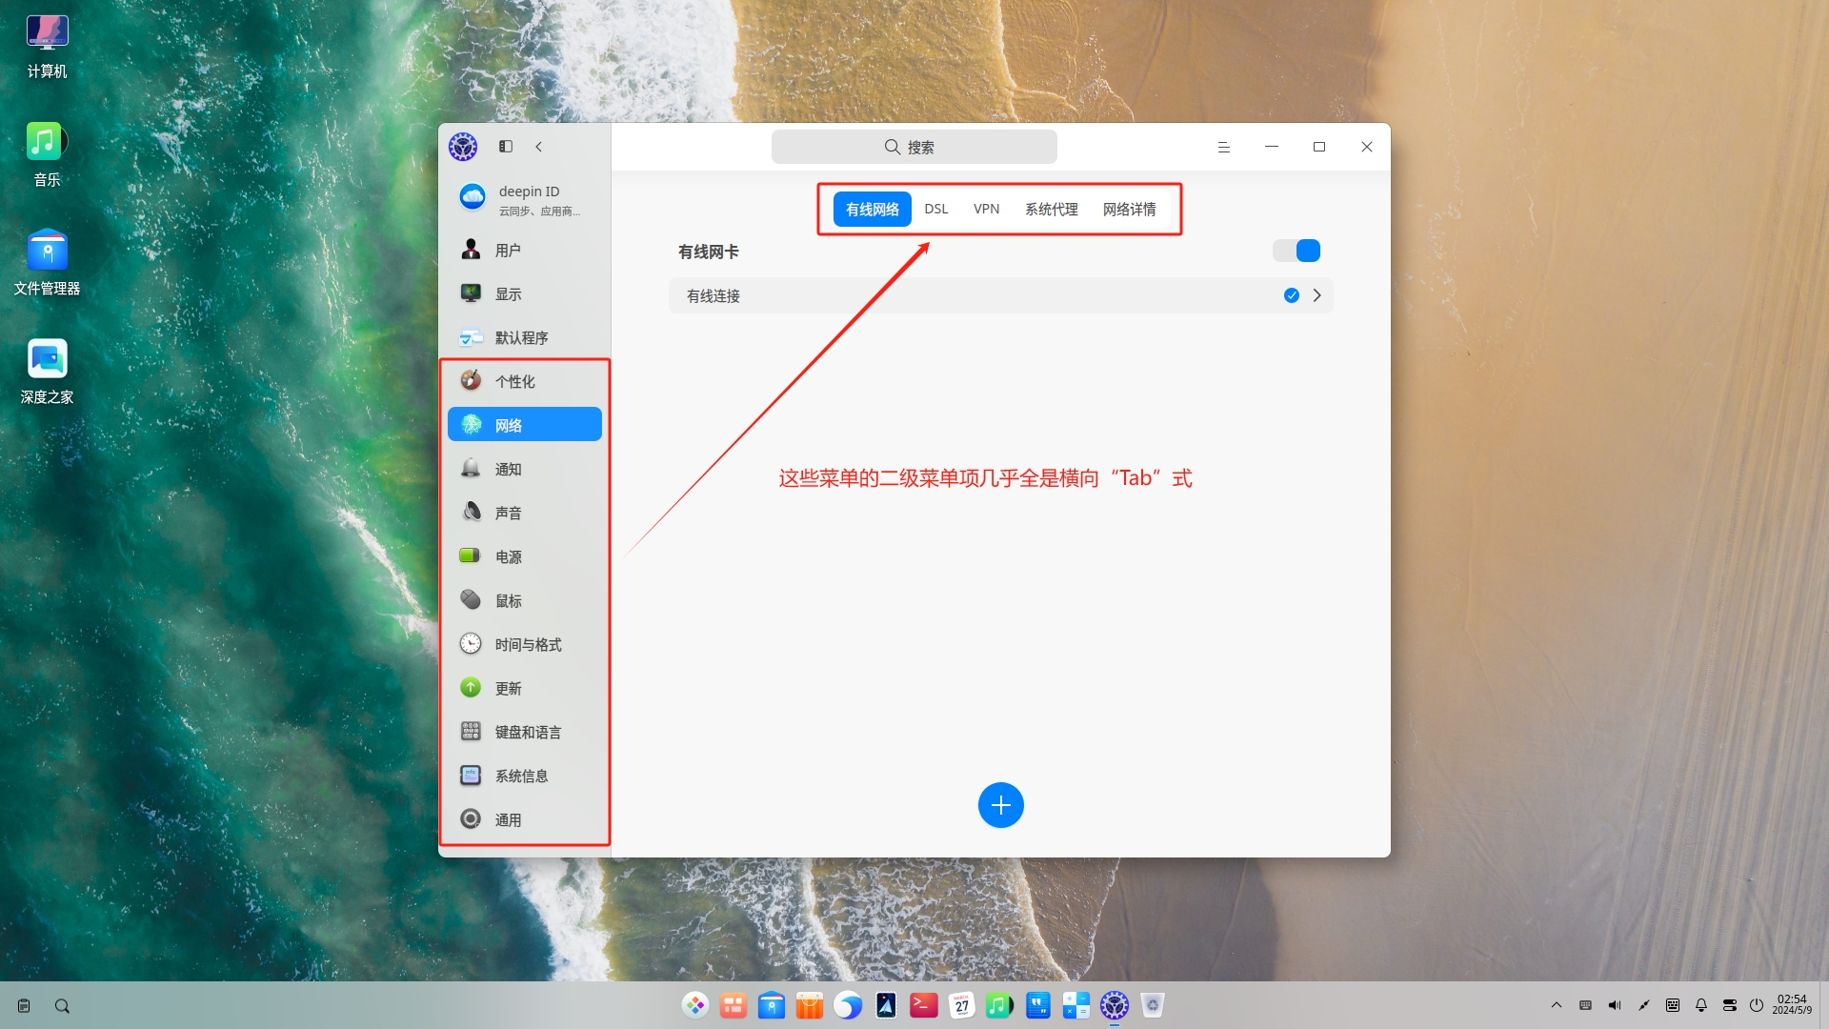Turn off the 有线网卡 switch
The image size is (1829, 1029).
1296,251
